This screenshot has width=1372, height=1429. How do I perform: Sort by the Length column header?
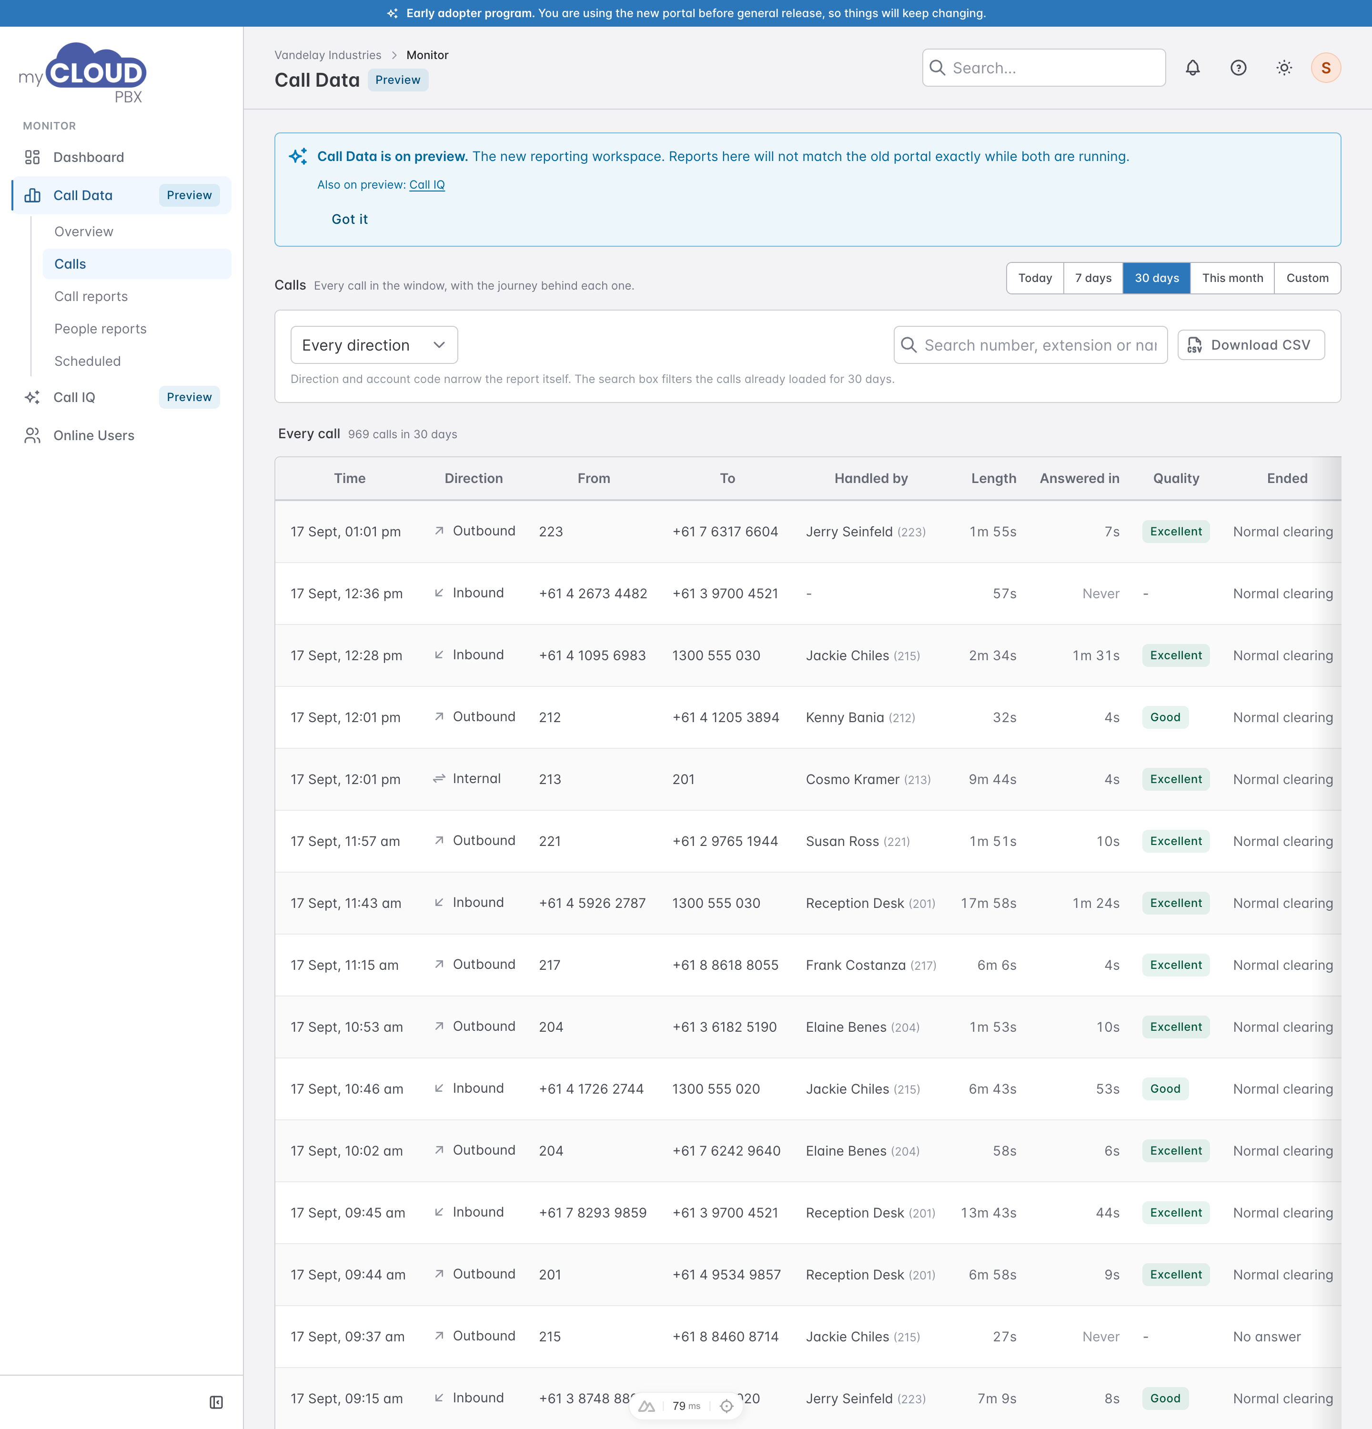994,478
